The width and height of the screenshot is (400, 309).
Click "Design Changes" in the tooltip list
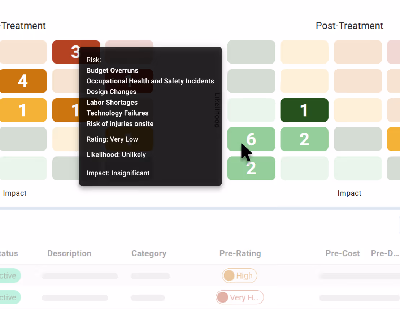(111, 92)
